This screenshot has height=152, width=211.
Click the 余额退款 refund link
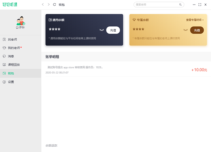(x=51, y=145)
